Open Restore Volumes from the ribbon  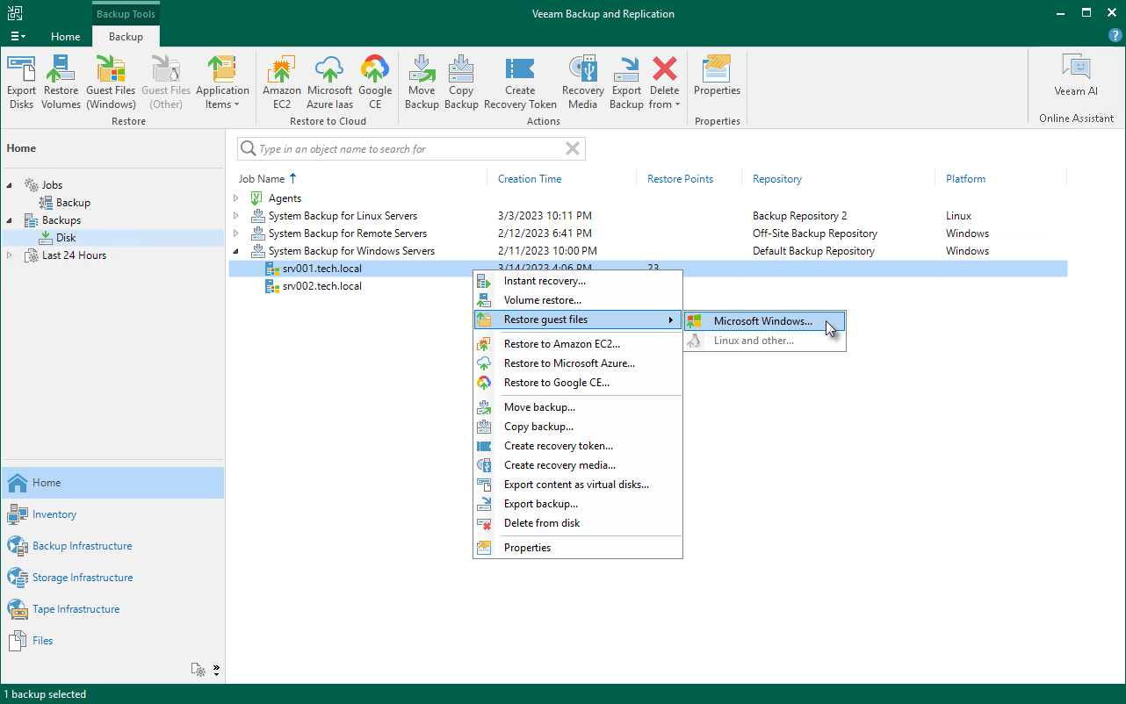coord(61,83)
